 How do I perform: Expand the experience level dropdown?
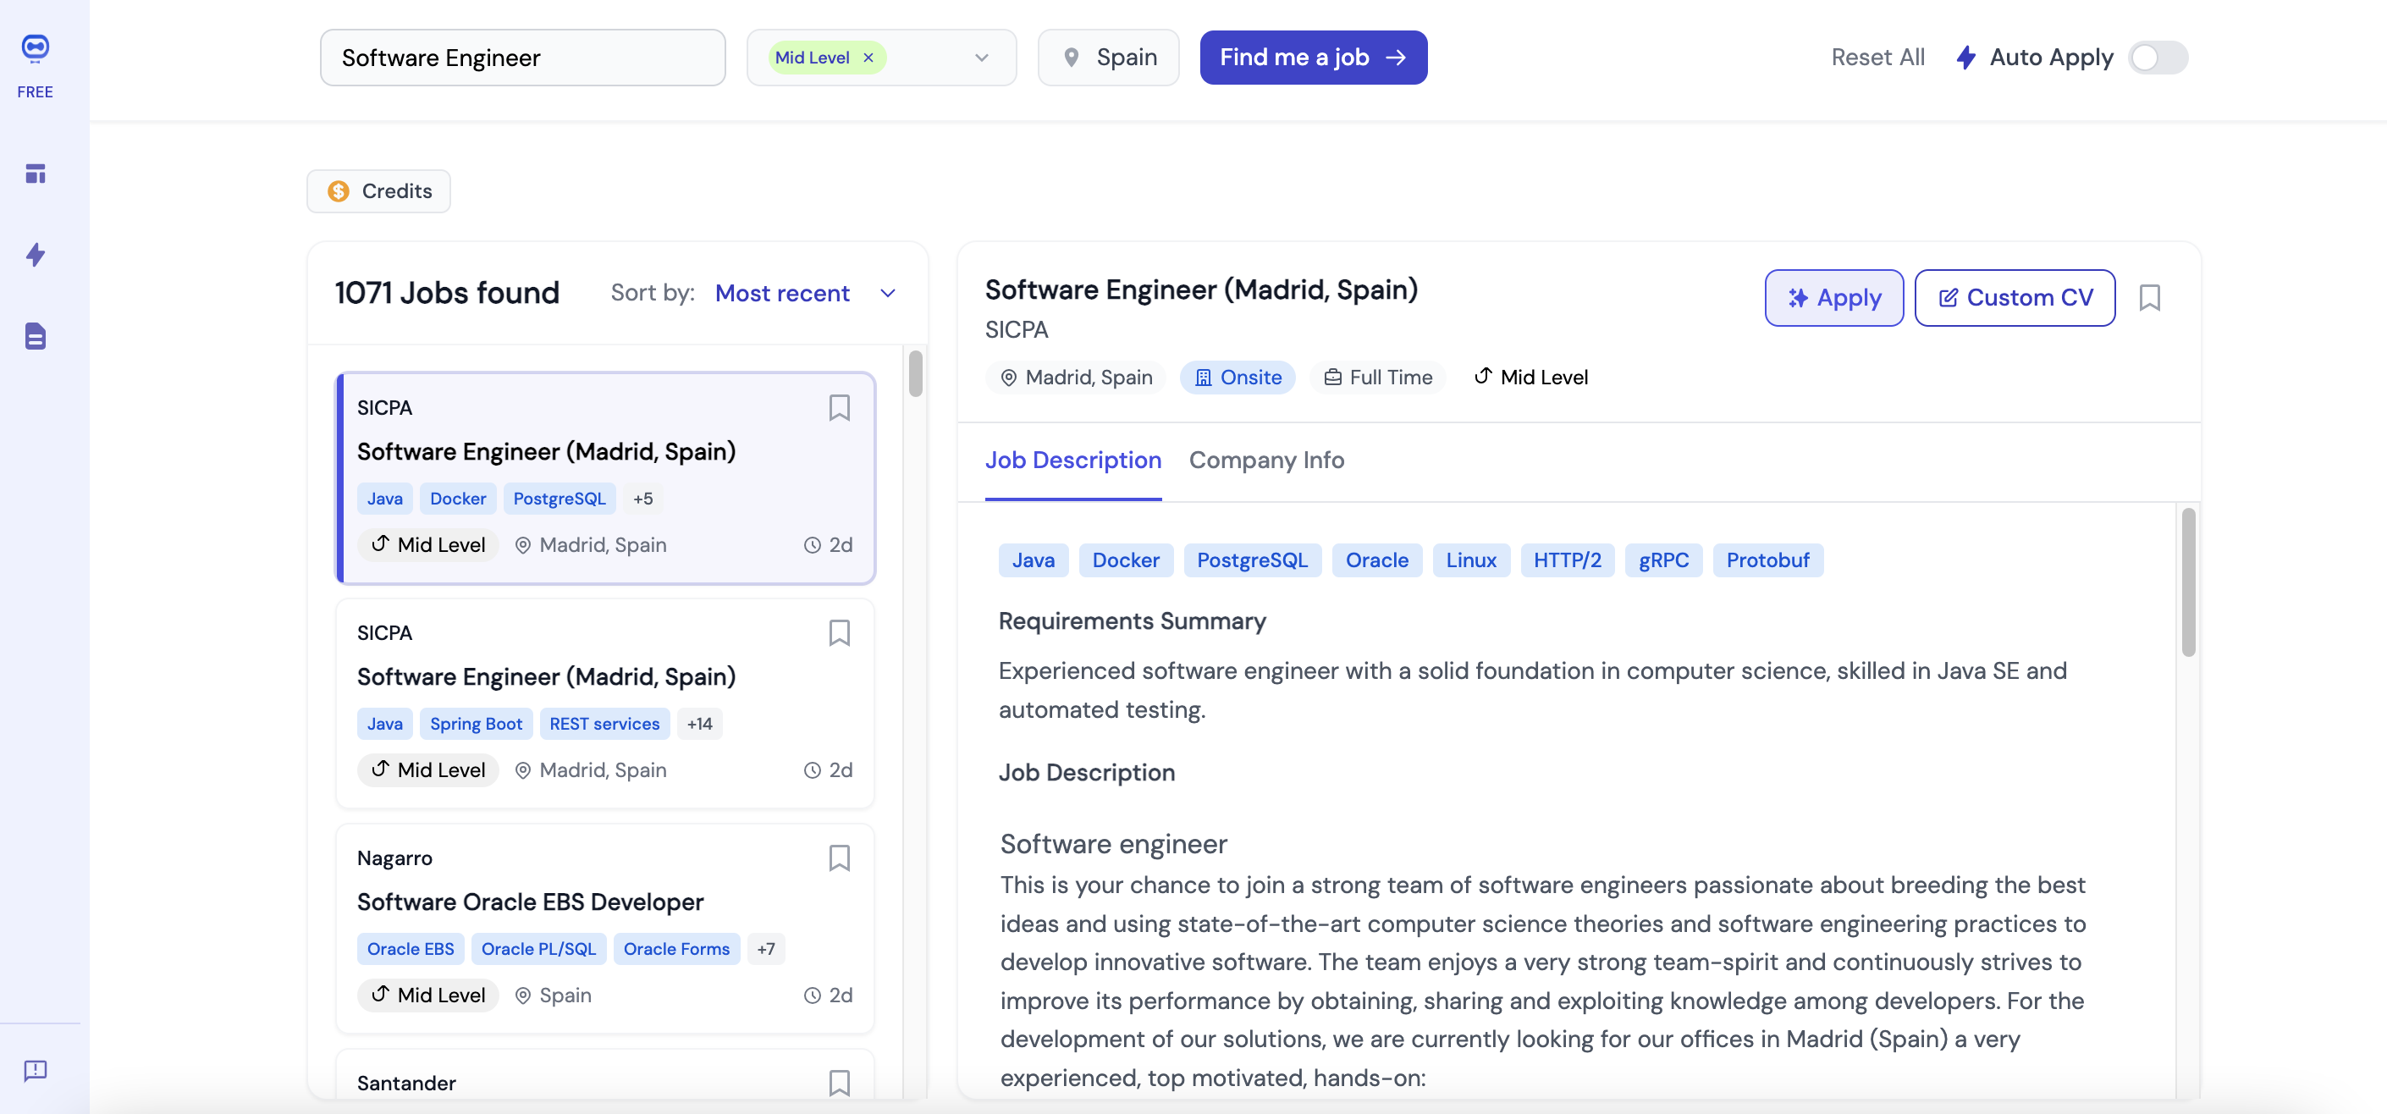click(x=981, y=58)
